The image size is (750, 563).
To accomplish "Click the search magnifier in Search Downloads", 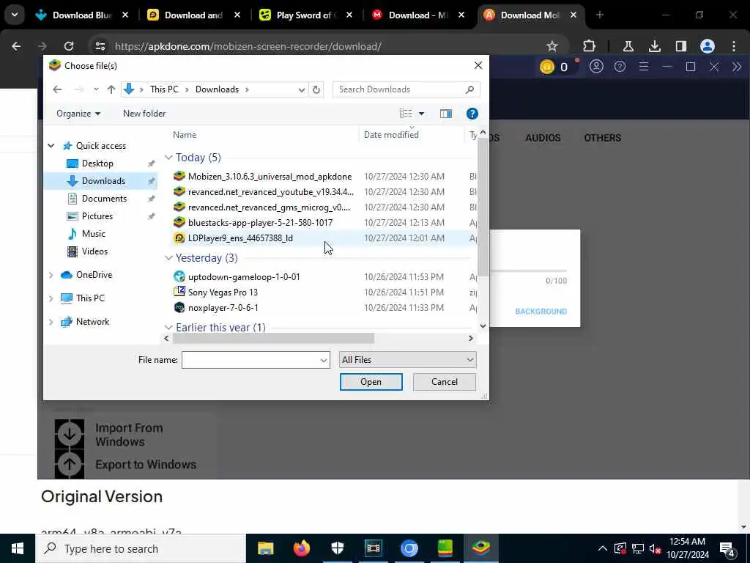I will 469,89.
